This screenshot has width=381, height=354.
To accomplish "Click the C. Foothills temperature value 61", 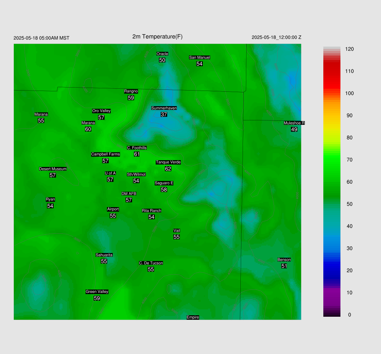I will [137, 154].
